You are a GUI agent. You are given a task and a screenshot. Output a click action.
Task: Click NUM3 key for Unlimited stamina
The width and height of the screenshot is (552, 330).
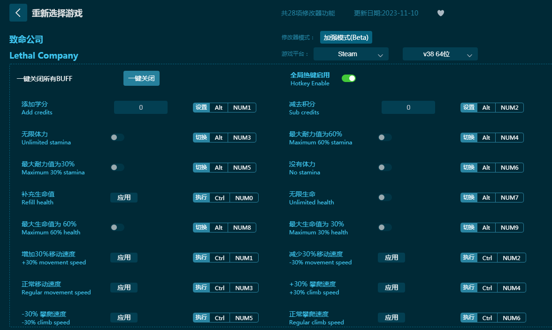point(242,137)
